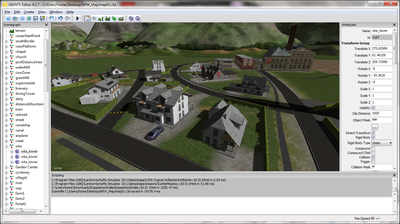Select the green foliage paint tool

[x=114, y=18]
